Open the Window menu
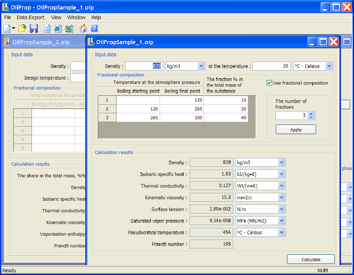Viewport: 354px width, 275px height. pos(76,17)
